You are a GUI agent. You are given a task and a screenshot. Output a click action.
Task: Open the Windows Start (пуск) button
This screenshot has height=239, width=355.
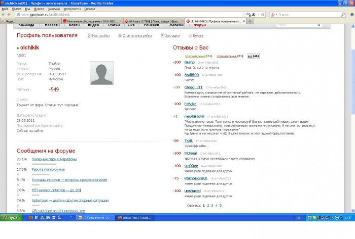point(11,218)
